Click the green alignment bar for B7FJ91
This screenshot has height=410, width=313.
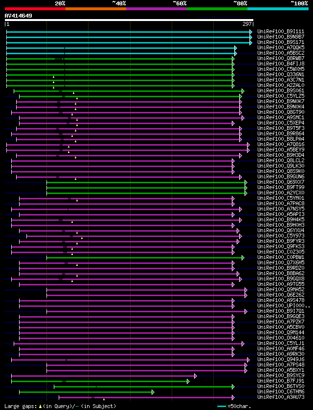[x=100, y=381]
